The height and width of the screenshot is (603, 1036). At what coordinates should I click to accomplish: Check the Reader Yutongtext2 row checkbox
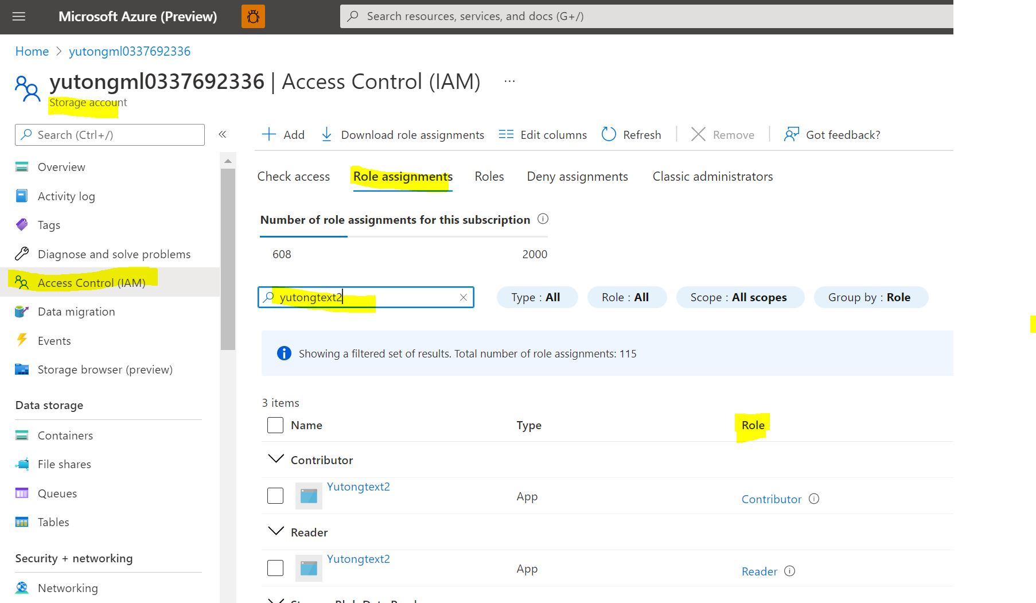pos(275,568)
